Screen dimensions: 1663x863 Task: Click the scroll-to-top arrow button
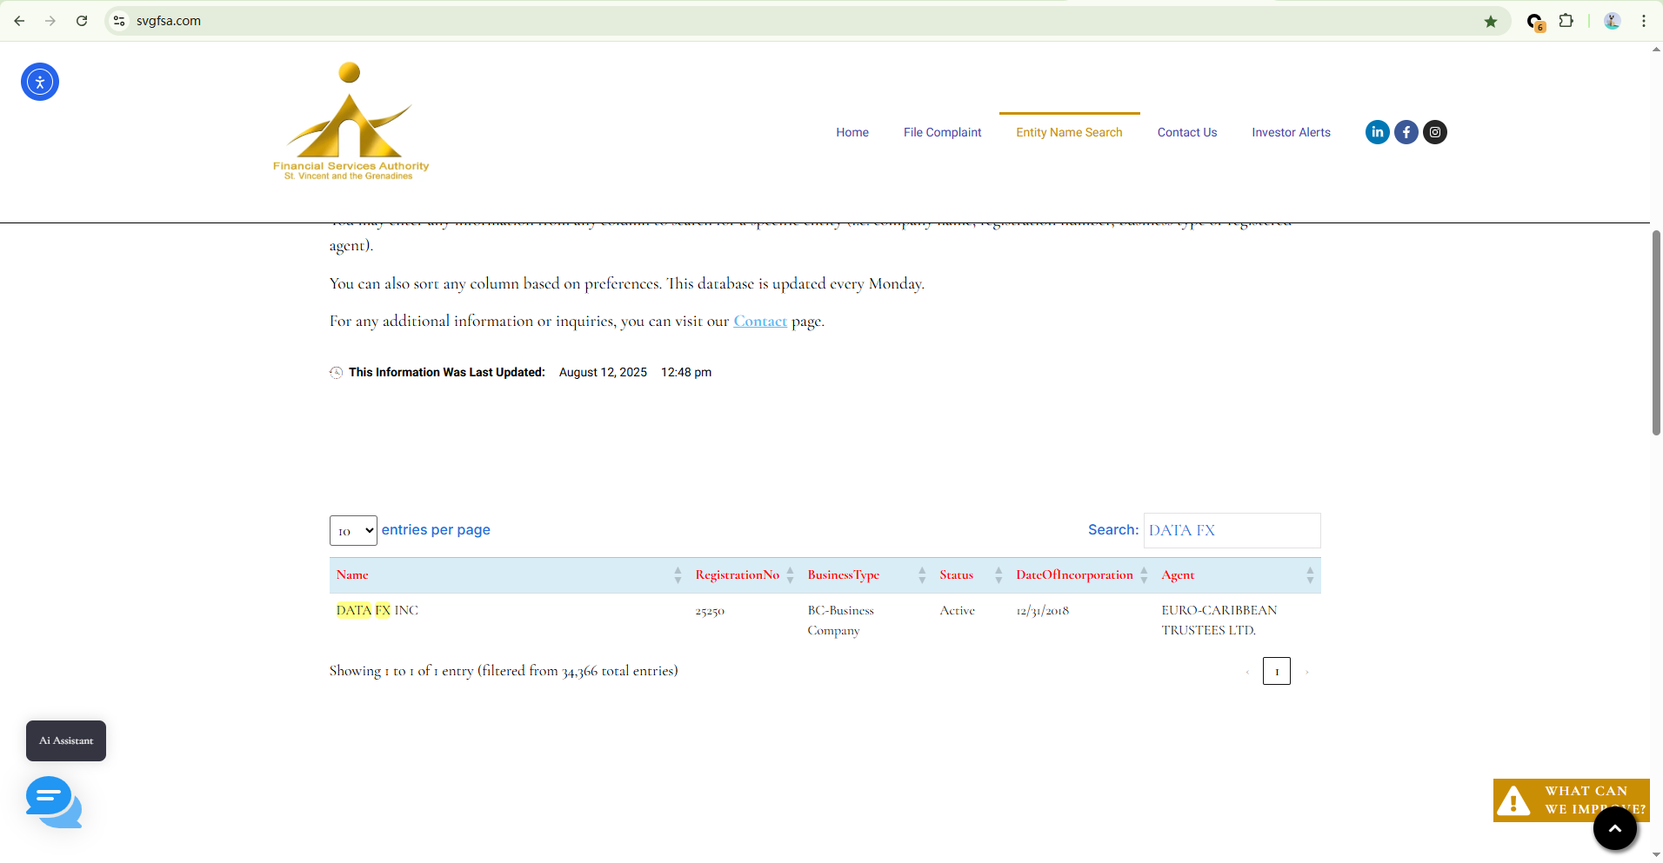click(1614, 828)
